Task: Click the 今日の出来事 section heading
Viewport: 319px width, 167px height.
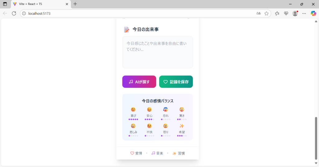Action: pos(145,29)
